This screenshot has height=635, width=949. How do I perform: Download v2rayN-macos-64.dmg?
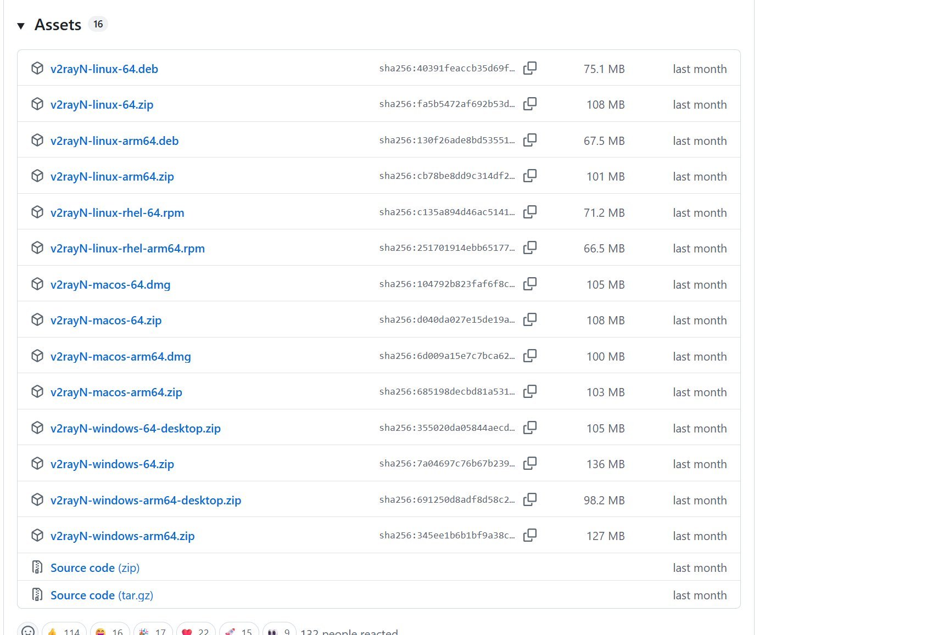click(x=110, y=285)
